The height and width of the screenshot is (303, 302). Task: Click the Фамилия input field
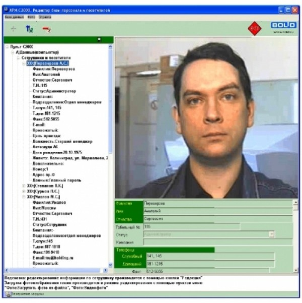(x=216, y=204)
